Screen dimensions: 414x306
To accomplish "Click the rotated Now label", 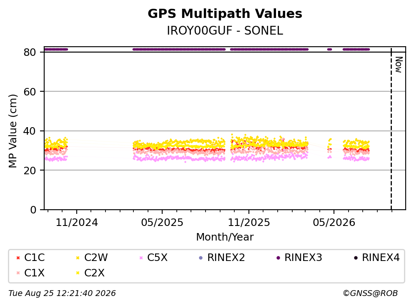I will 399,65.
